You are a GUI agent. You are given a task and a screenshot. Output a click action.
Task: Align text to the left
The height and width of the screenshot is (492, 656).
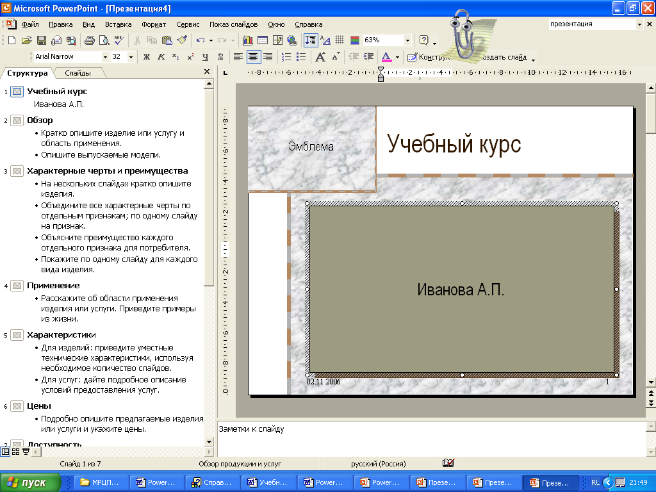[238, 57]
